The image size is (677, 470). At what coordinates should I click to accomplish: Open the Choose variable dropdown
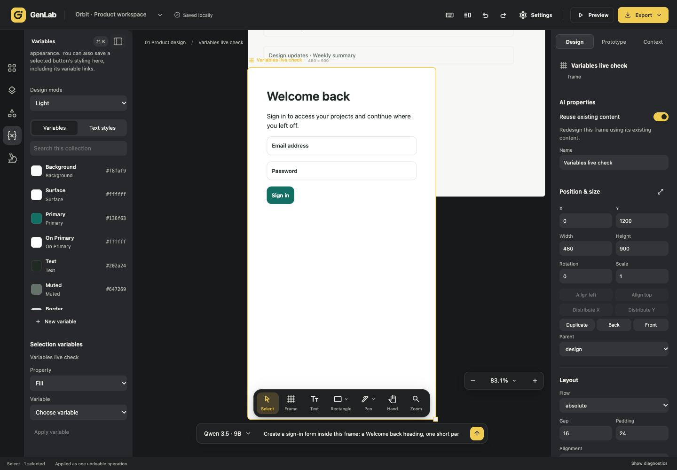[x=79, y=413]
